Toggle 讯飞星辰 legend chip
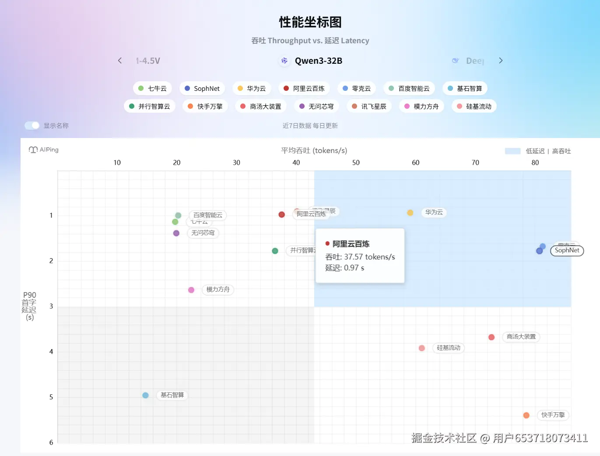Image resolution: width=600 pixels, height=456 pixels. (369, 106)
